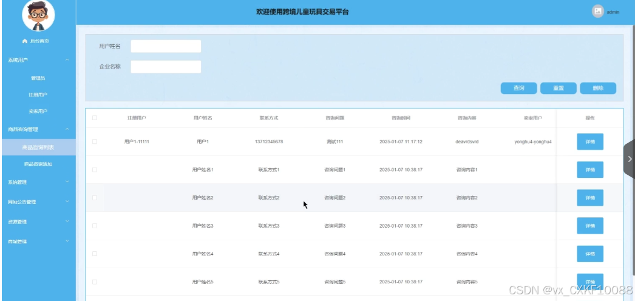
Task: Select the 商品咨询列表 menu item
Action: pyautogui.click(x=38, y=147)
